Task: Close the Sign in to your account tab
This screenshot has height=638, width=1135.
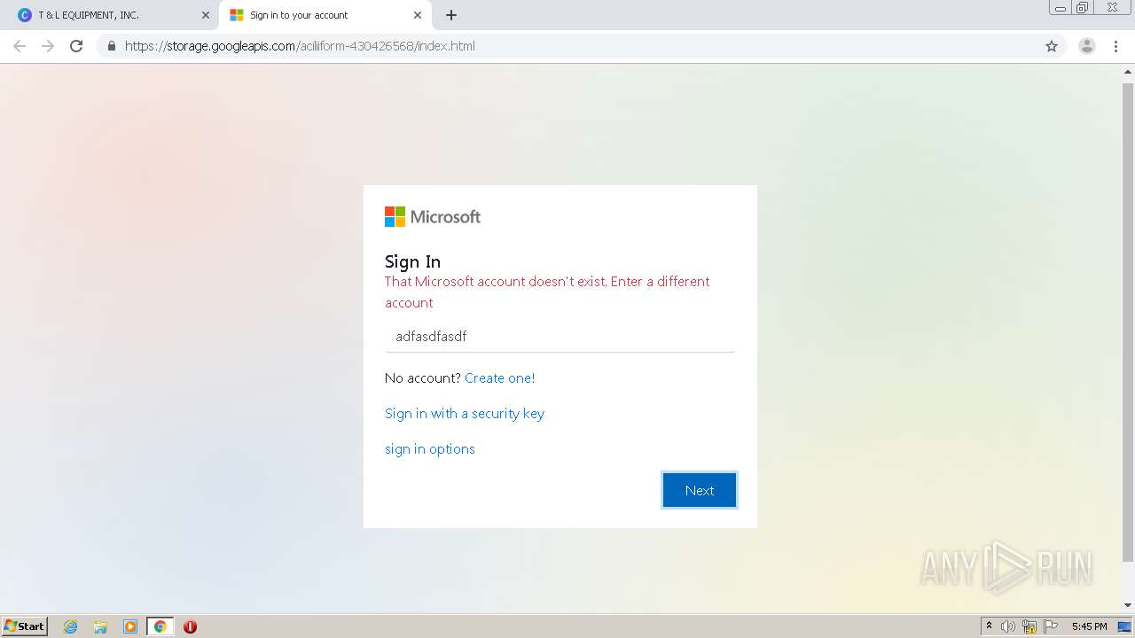Action: [x=418, y=15]
